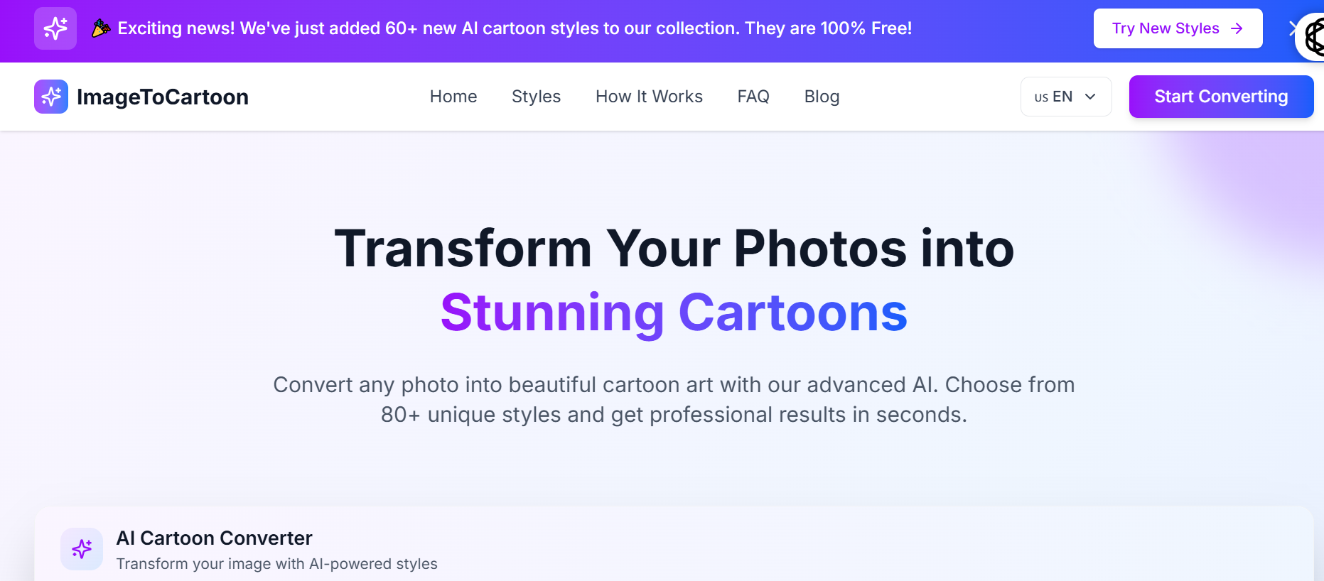Go to the Home nav link
The image size is (1324, 581).
[453, 97]
